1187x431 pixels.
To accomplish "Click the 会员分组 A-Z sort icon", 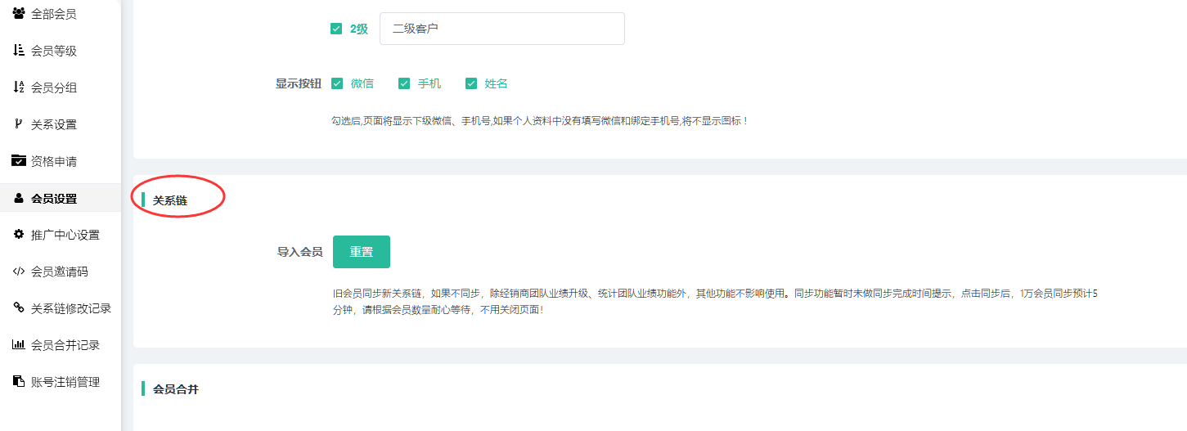I will click(x=18, y=87).
